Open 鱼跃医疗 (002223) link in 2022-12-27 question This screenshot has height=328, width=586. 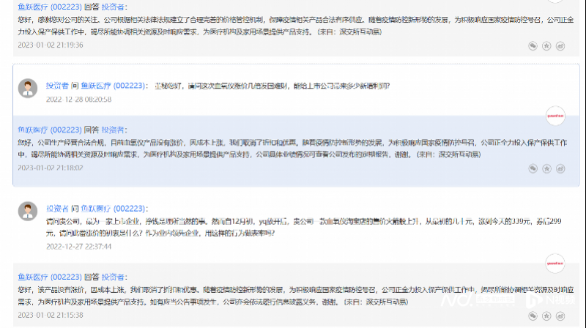click(113, 209)
